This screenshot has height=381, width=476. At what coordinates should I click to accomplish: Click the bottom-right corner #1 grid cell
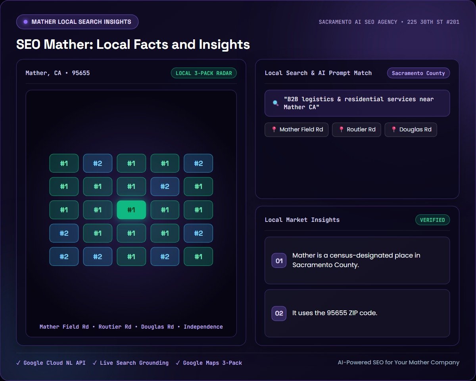[198, 256]
